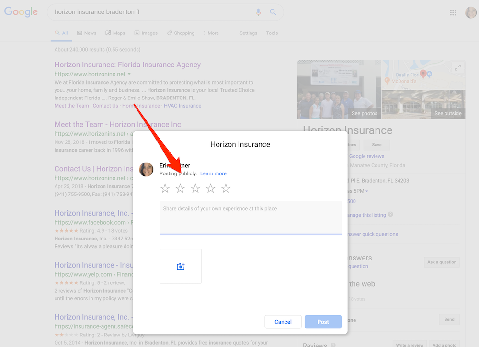Open Horizon Insurance: Florida Insurance Agency result
Viewport: 479px width, 347px height.
click(127, 65)
